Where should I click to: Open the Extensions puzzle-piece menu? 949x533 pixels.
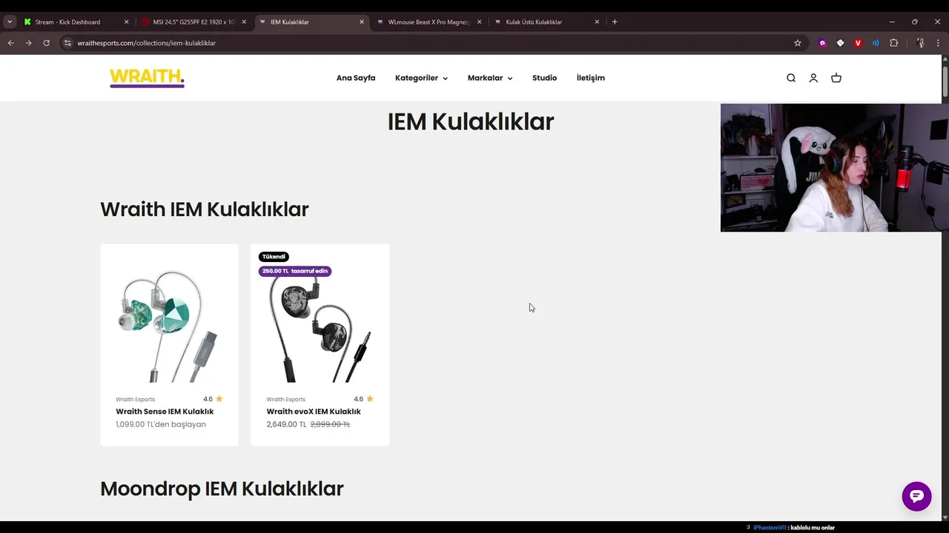(x=894, y=43)
